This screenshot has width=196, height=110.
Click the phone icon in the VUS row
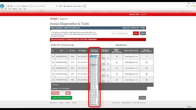[66, 62]
